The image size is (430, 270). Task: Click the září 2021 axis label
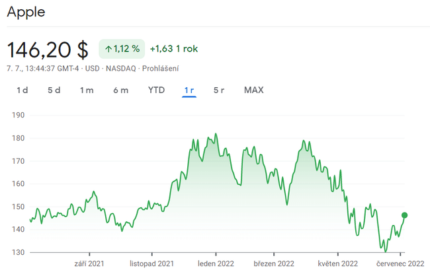(88, 263)
